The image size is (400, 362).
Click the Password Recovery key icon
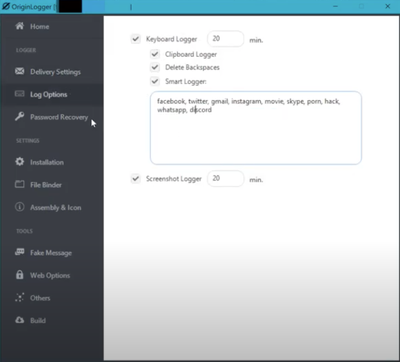[19, 116]
